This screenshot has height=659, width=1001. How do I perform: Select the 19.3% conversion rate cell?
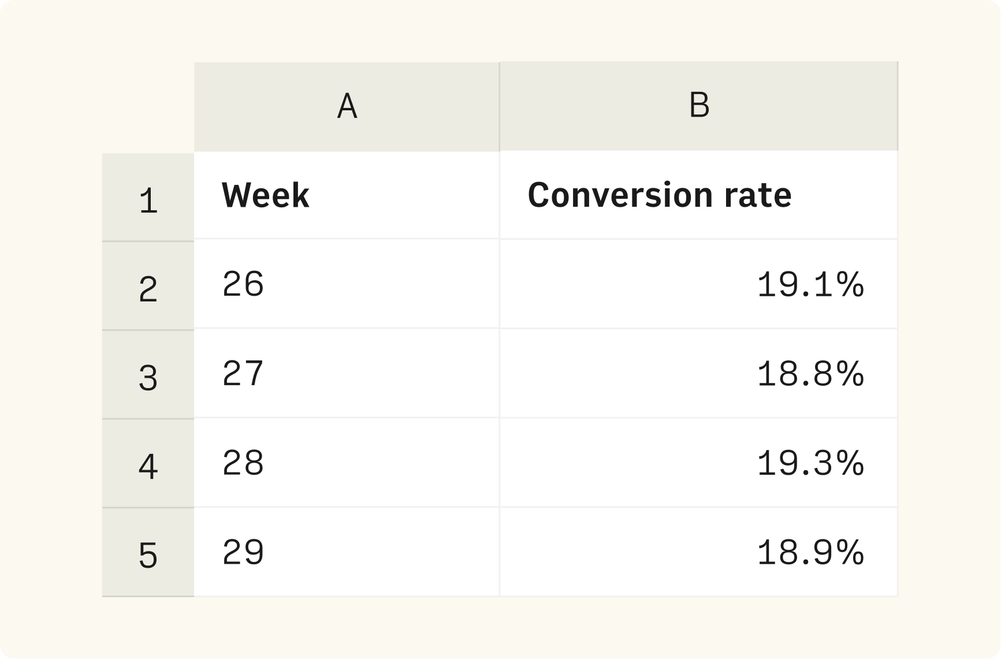point(699,463)
